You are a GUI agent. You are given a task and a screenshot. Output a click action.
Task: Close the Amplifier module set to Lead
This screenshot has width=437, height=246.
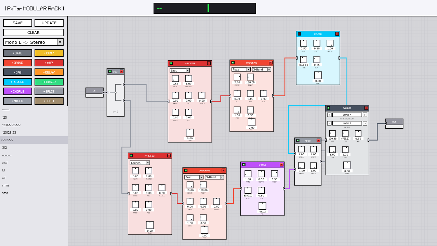(209, 63)
